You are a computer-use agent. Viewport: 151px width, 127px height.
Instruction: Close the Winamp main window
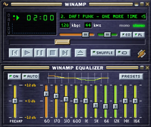click(147, 4)
